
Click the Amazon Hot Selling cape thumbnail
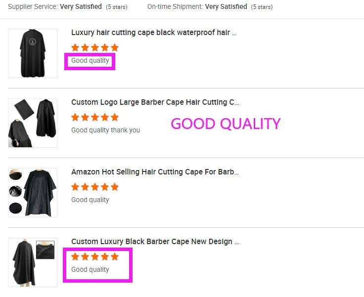[x=33, y=193]
